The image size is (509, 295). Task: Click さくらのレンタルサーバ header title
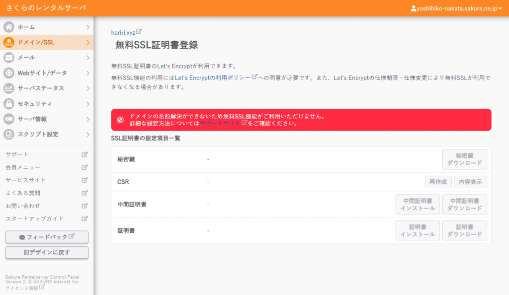46,8
